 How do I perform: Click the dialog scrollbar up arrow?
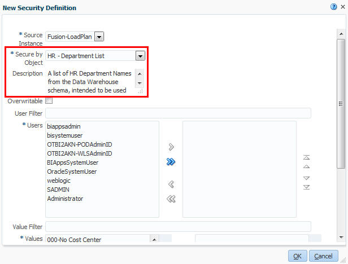click(341, 34)
